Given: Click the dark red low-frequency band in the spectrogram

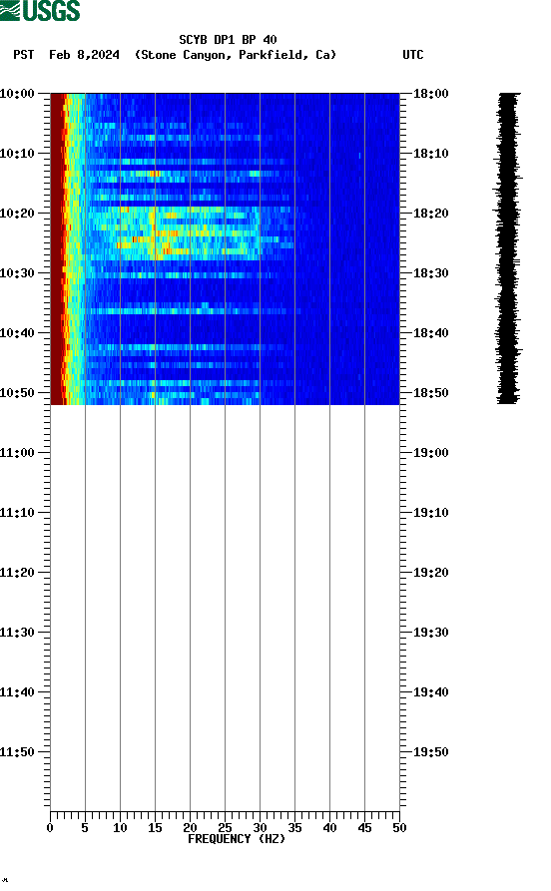Looking at the screenshot, I should (57, 248).
